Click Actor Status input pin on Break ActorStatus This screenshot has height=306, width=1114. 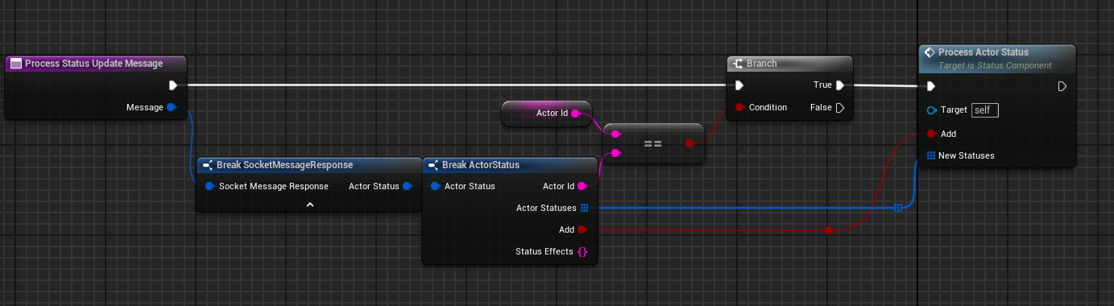(435, 186)
